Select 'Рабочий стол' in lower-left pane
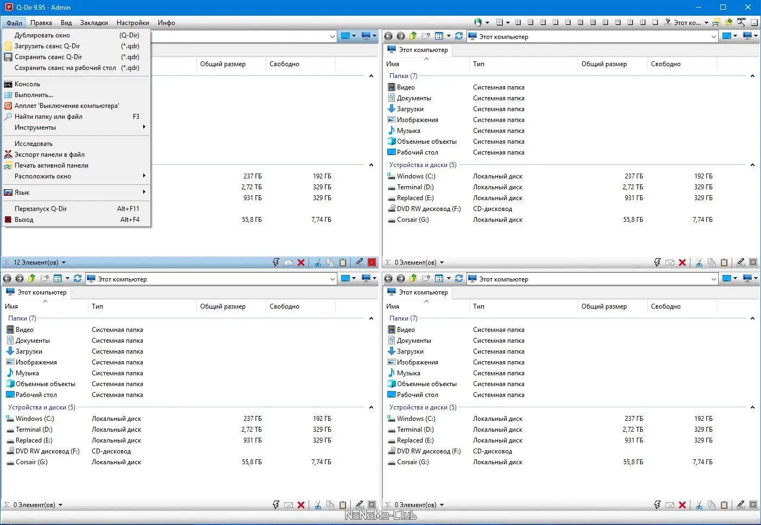This screenshot has width=761, height=525. click(31, 395)
